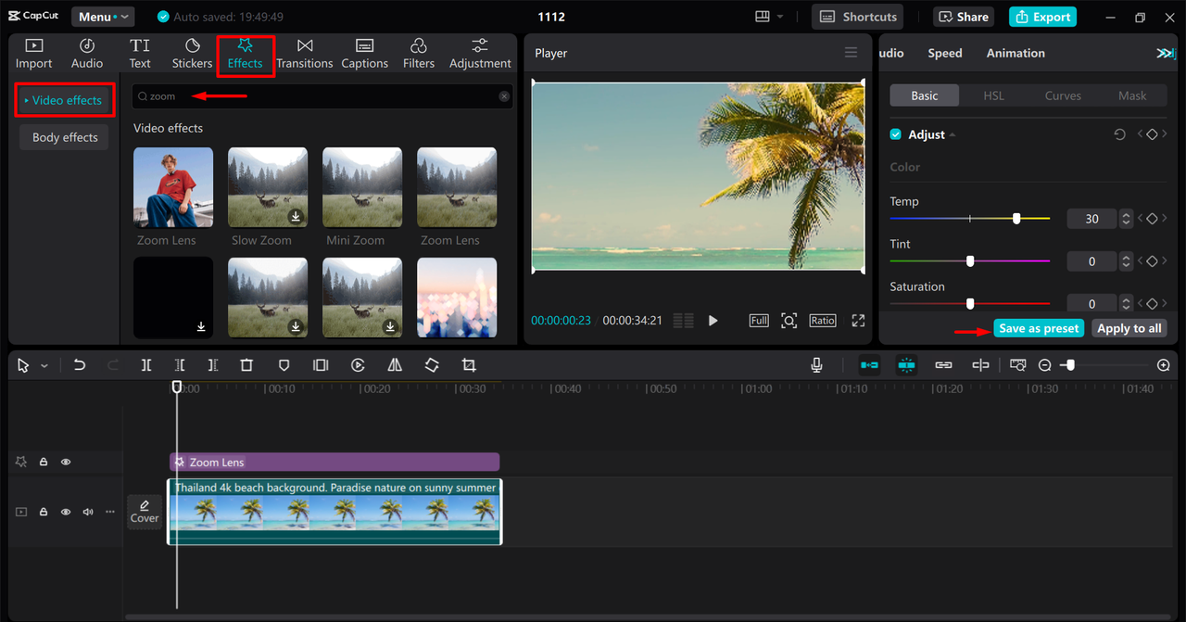Viewport: 1186px width, 622px height.
Task: Click the effects search field containing zoom
Action: (322, 96)
